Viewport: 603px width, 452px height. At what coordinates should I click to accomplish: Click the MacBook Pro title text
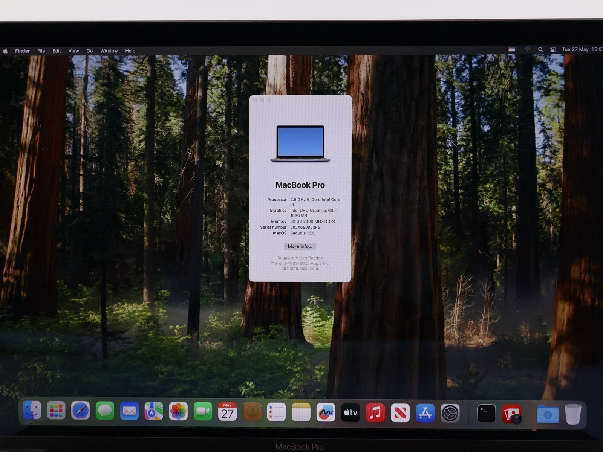pos(300,185)
